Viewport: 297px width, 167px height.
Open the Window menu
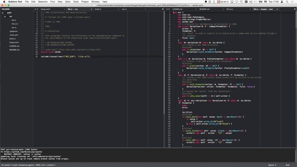pyautogui.click(x=95, y=2)
